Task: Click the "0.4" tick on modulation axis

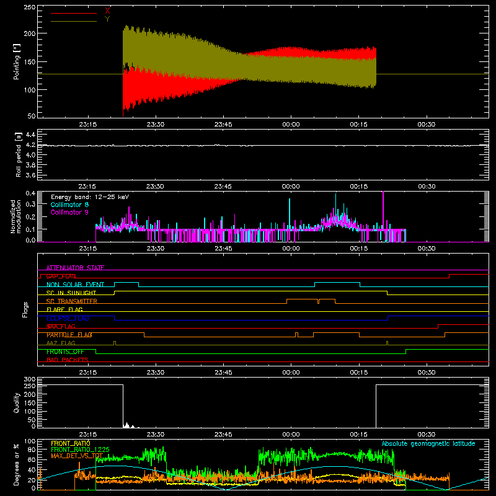Action: 30,193
